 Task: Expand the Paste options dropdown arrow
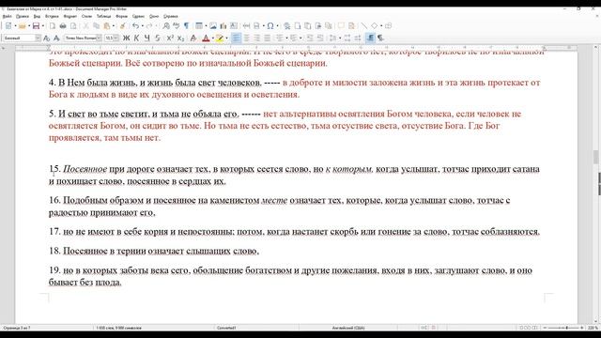tap(114, 26)
